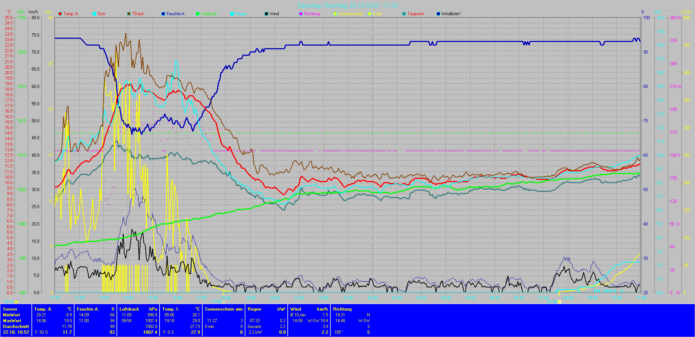Click the teal Taupunkt legend square
The image size is (695, 337).
404,14
